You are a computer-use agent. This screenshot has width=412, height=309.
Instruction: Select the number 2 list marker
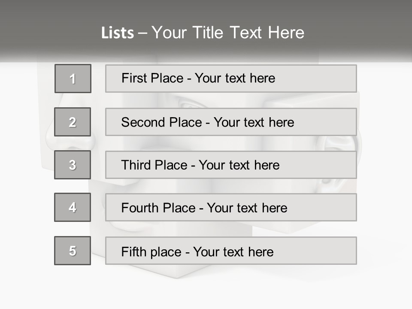(73, 122)
